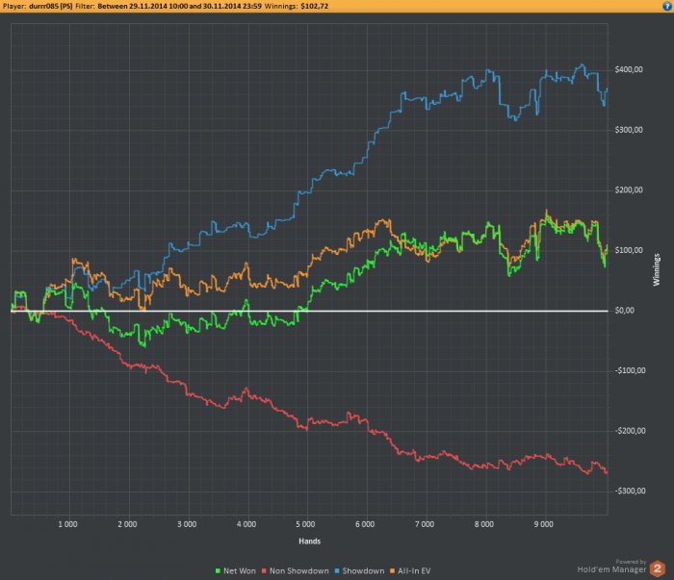
Task: Click the 5 000 hands axis label
Action: 305,524
